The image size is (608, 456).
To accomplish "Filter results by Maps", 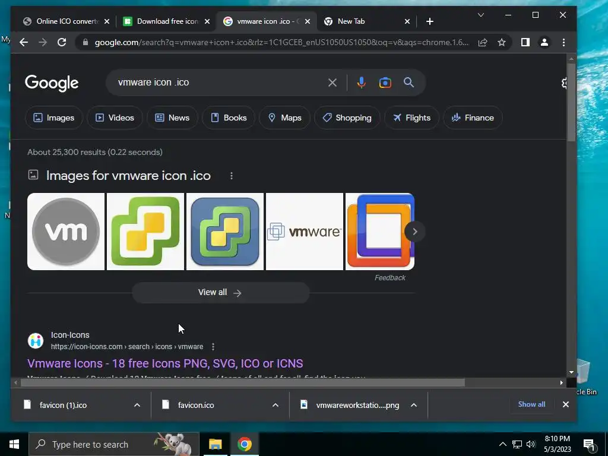I will tap(284, 118).
